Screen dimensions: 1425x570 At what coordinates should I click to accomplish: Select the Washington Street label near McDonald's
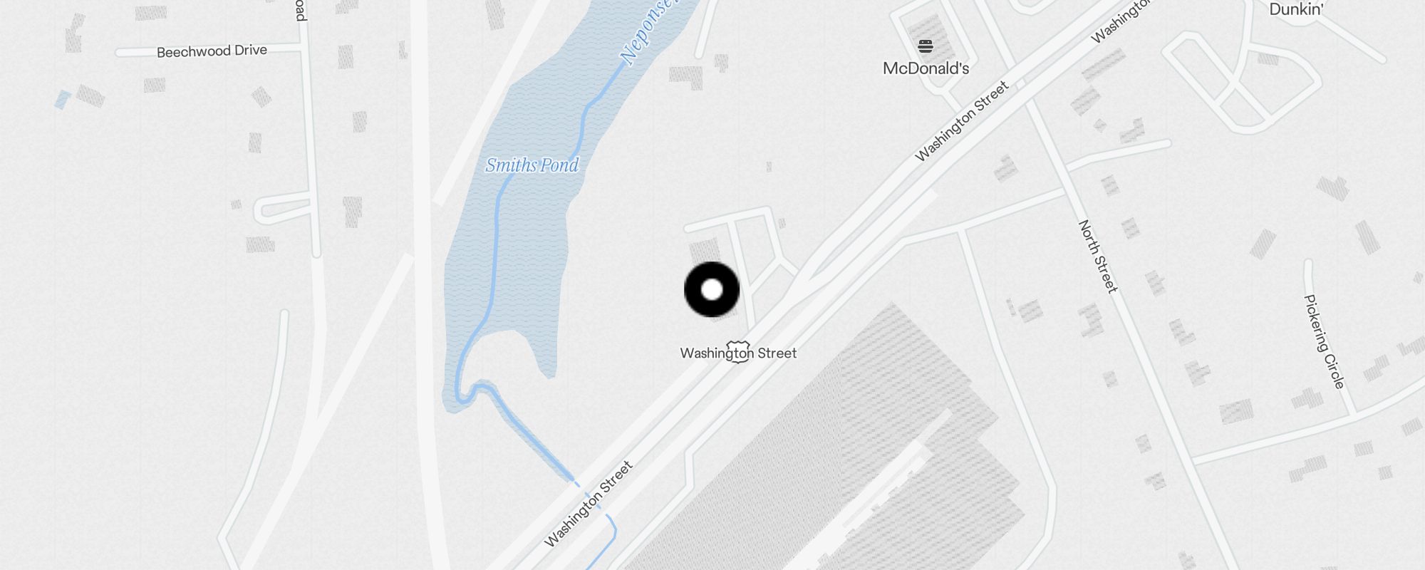962,121
